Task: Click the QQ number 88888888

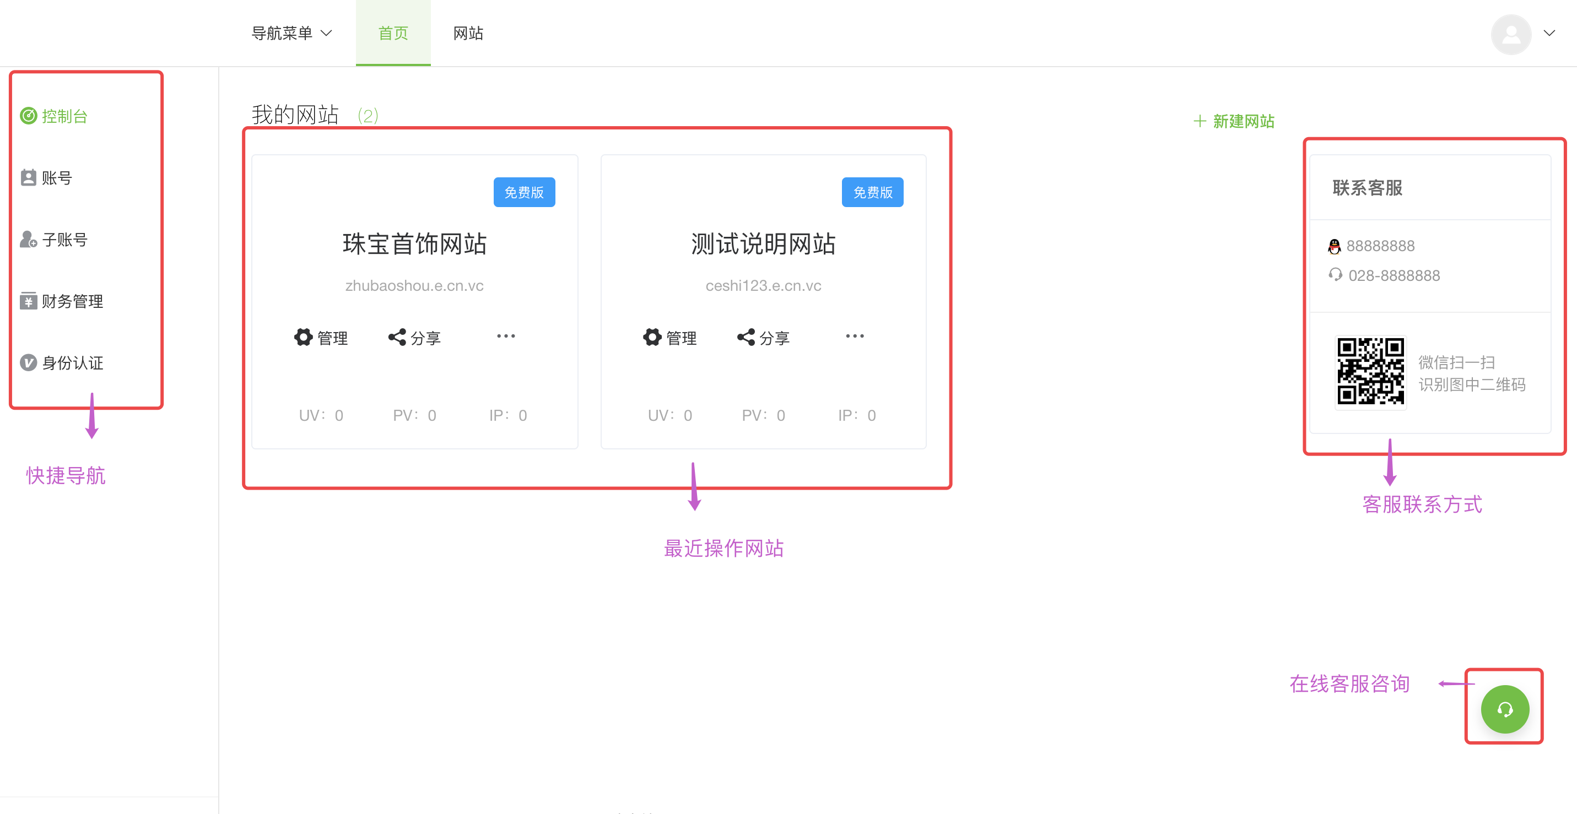Action: pos(1380,246)
